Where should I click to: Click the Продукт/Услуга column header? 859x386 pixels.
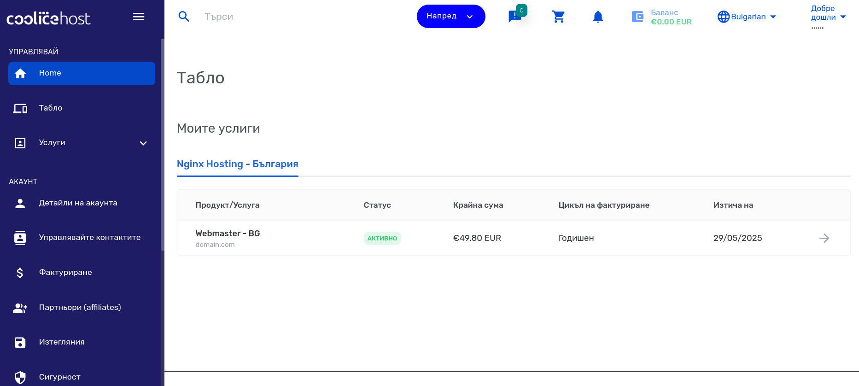click(x=228, y=205)
